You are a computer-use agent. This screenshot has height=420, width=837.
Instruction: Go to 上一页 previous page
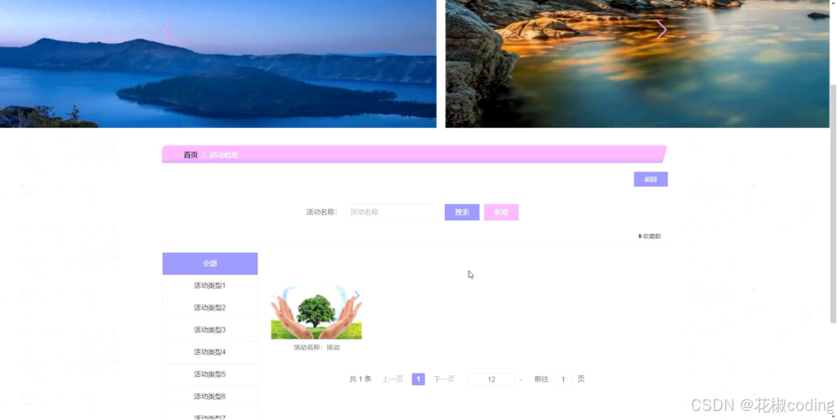392,379
